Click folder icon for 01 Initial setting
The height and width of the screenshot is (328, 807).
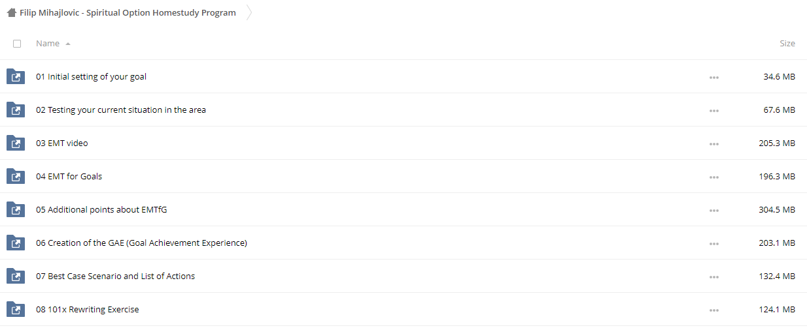click(15, 77)
